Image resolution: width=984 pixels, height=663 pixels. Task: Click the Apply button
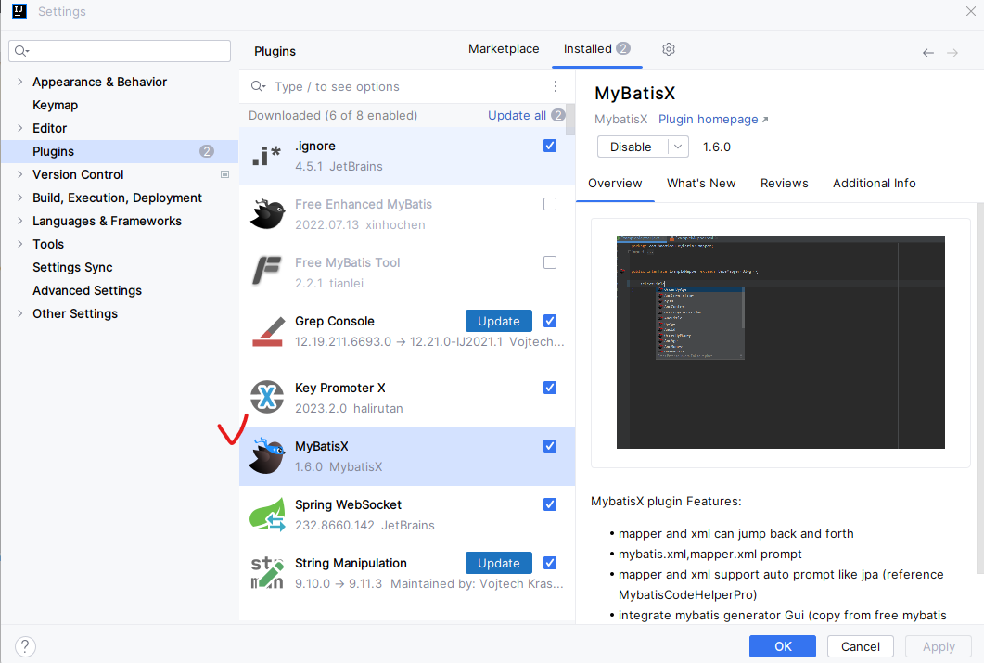(939, 646)
